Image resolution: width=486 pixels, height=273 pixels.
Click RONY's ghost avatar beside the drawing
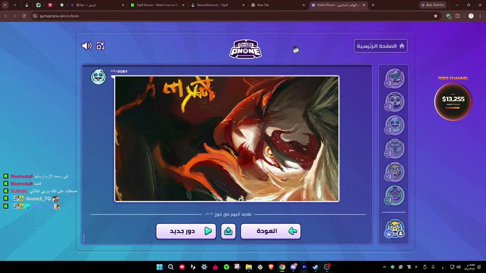point(98,77)
